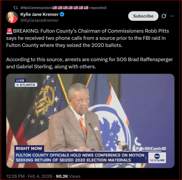The image size is (182, 180).
Task: Click the 90.2K Views count
Action: click(x=68, y=176)
